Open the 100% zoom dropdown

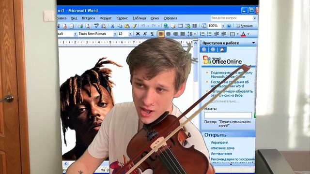223,26
